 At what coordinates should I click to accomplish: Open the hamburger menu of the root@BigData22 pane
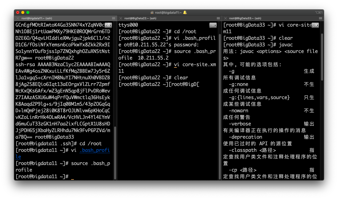tap(218, 18)
